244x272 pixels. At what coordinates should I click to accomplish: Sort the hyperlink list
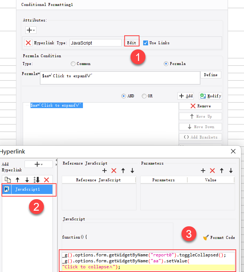coord(37,180)
